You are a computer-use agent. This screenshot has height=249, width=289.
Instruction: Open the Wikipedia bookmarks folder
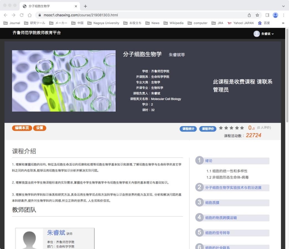173,23
